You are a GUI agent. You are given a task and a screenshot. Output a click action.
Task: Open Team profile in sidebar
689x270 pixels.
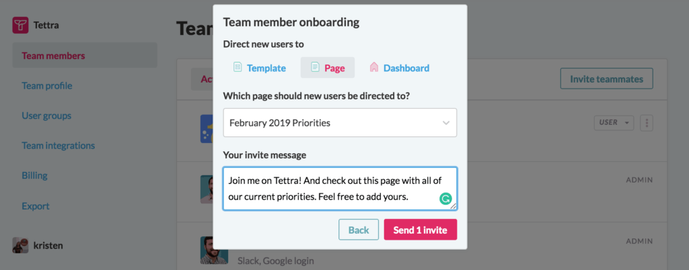pyautogui.click(x=47, y=85)
